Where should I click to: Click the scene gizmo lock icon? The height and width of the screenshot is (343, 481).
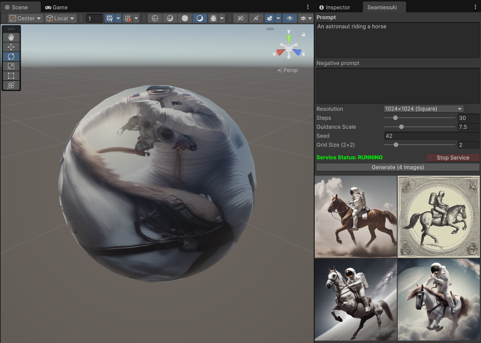point(303,34)
